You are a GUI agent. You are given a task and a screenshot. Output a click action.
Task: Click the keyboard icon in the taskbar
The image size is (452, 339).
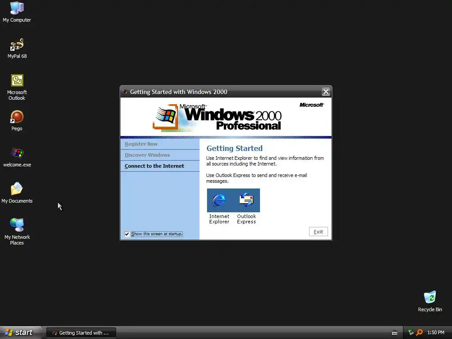pos(395,333)
